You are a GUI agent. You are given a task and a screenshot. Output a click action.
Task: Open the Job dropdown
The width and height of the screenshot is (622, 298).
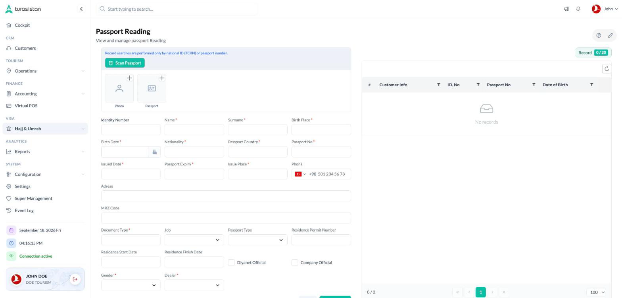point(194,240)
